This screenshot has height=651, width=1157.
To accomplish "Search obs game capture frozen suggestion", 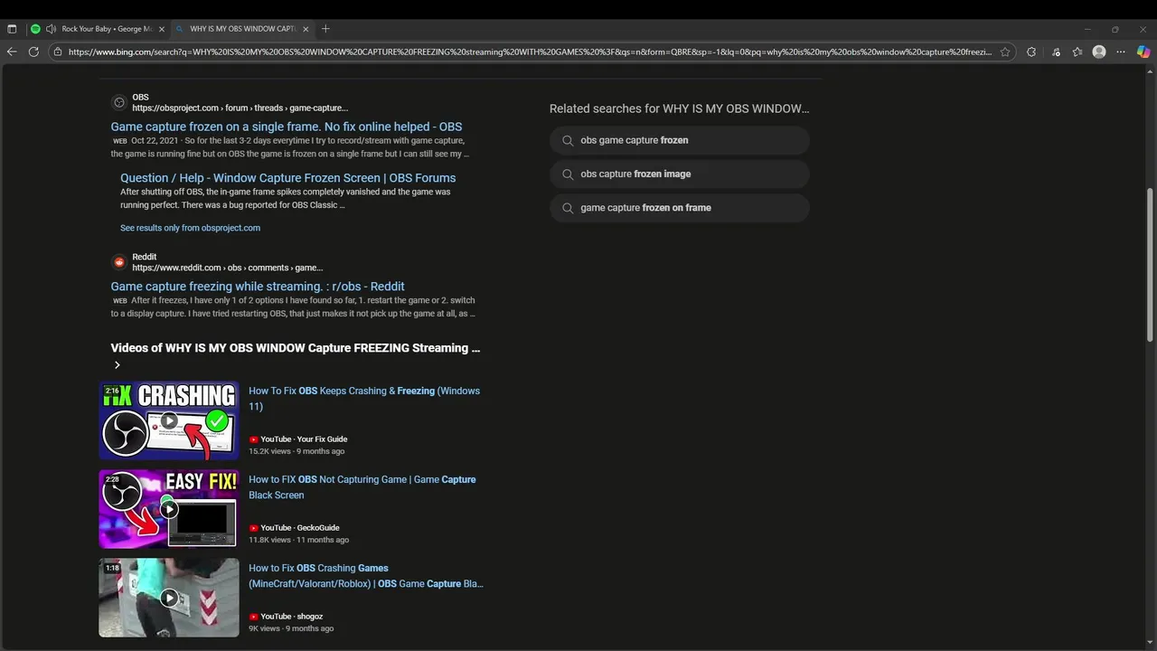I will (680, 140).
